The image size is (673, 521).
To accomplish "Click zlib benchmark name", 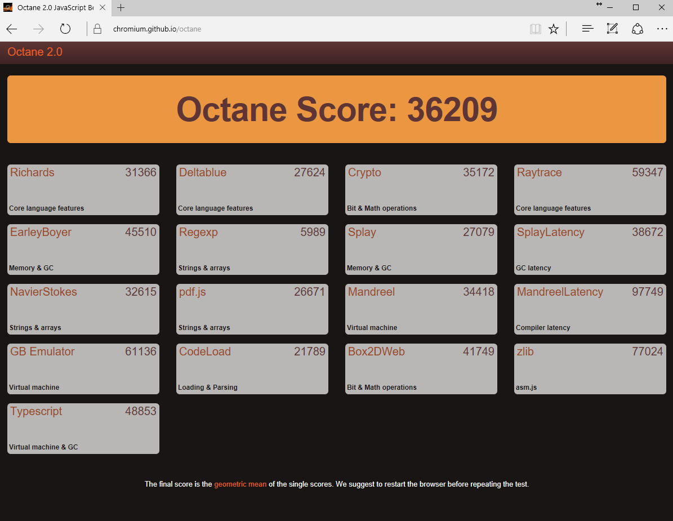I will (x=525, y=351).
